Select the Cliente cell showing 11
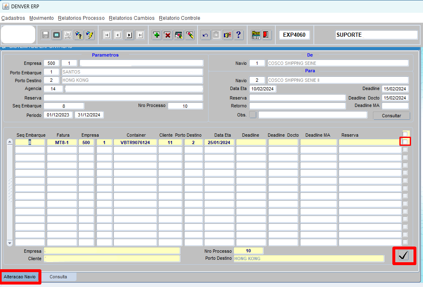Screen dimensions: 423x287 [170, 142]
